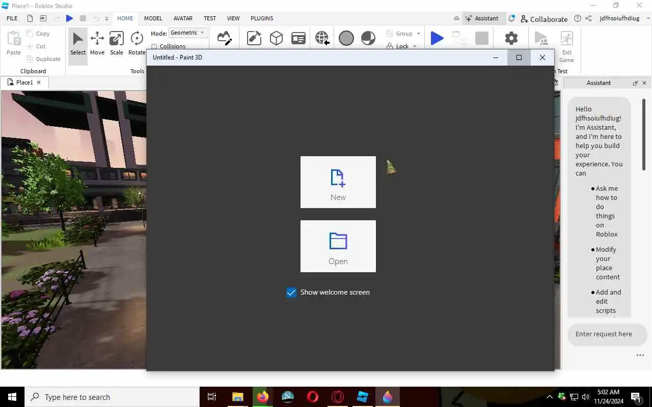Click the taskbar search box
The width and height of the screenshot is (652, 407).
point(112,397)
